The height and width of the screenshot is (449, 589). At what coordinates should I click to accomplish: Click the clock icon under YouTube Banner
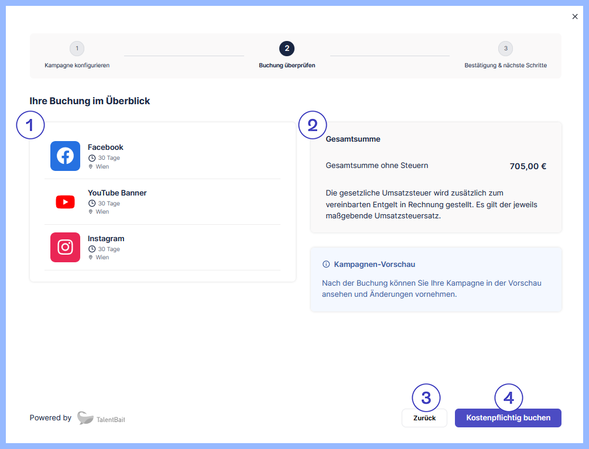(x=91, y=204)
